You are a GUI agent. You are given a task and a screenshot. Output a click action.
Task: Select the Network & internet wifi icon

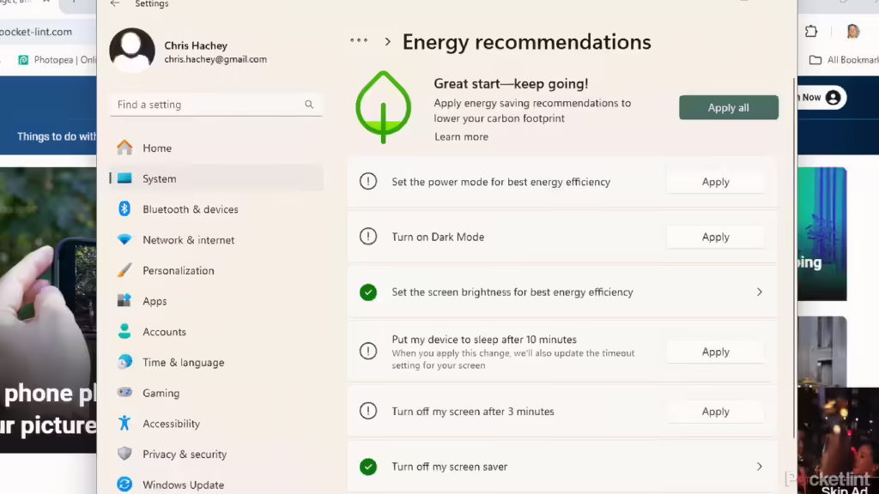click(124, 240)
